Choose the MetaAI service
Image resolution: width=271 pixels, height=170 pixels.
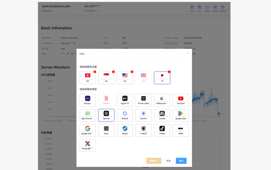click(x=125, y=115)
